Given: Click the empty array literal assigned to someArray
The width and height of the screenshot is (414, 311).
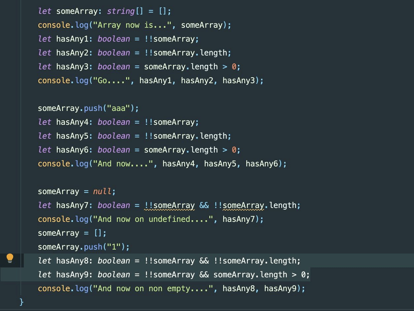Looking at the screenshot, I should [x=99, y=233].
